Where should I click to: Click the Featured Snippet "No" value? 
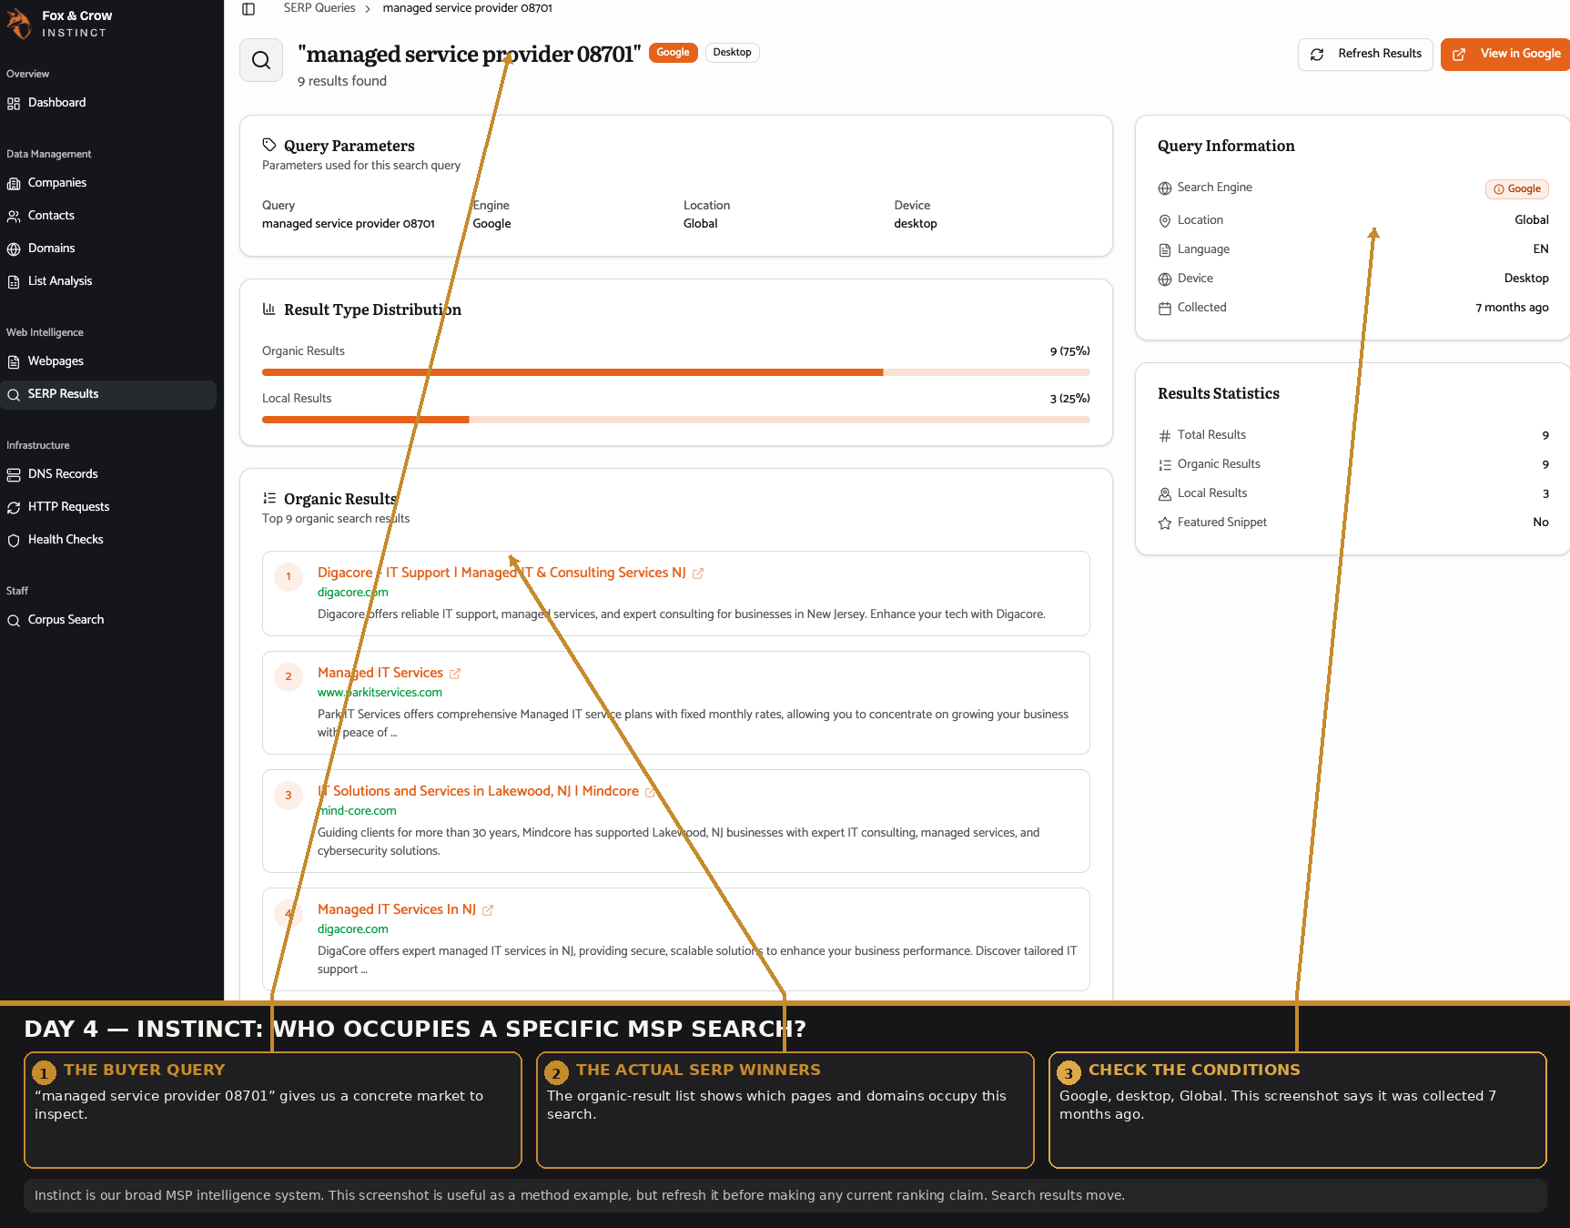coord(1541,523)
